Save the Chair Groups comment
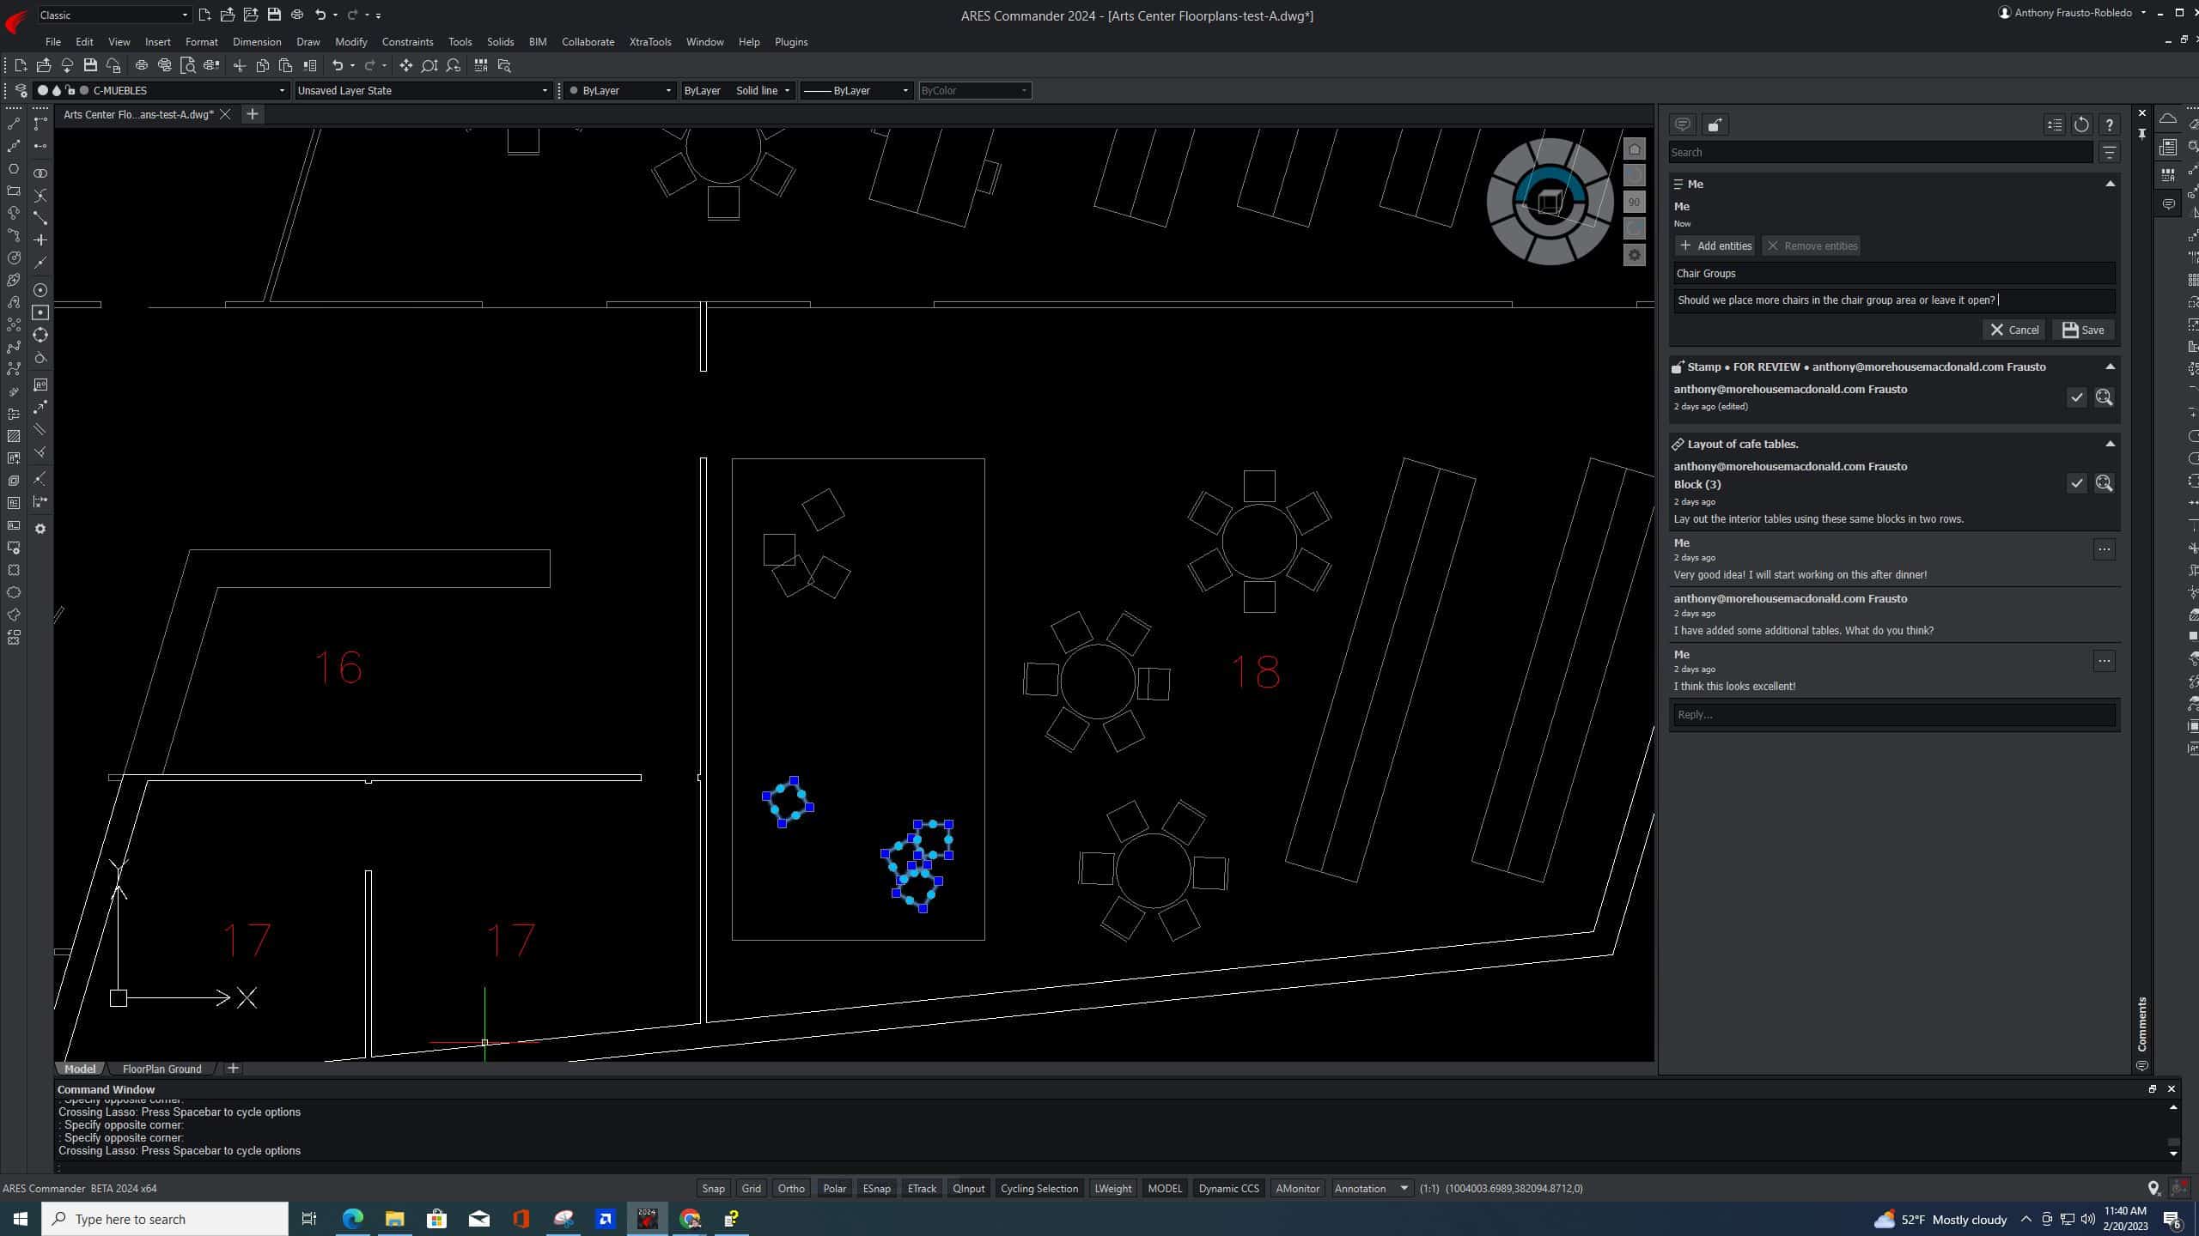 (2083, 330)
